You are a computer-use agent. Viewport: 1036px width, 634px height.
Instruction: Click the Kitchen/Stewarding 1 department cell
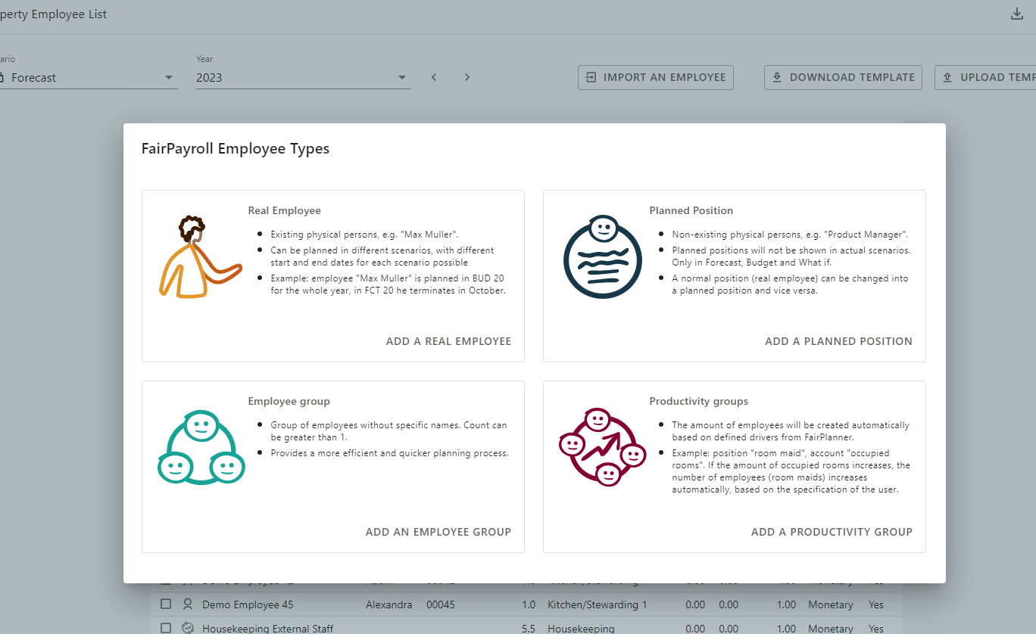click(598, 604)
